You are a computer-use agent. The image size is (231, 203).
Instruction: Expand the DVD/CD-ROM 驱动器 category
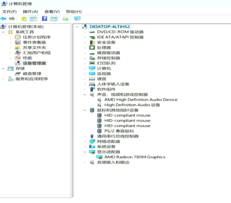(x=85, y=32)
